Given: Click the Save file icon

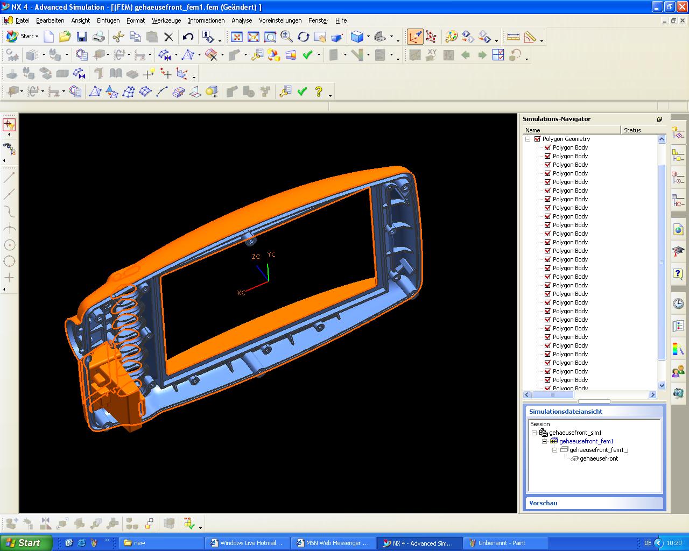Looking at the screenshot, I should point(82,37).
